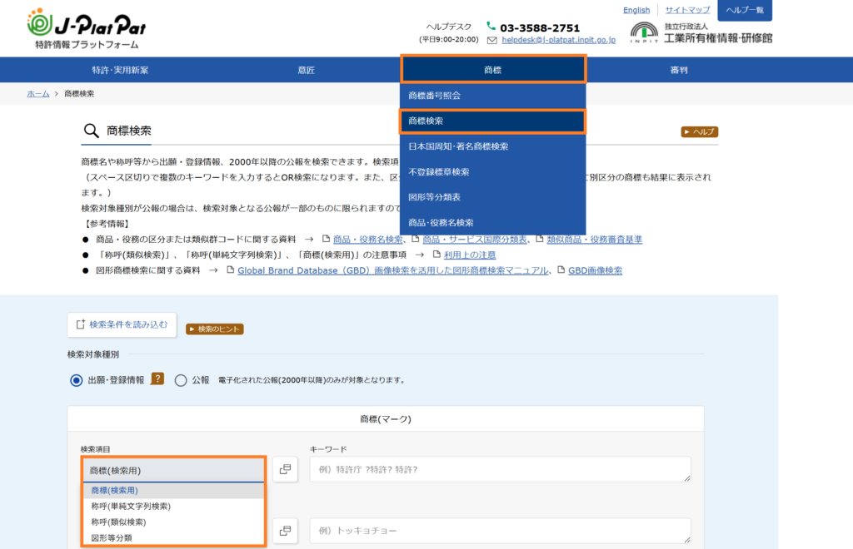Open the 利用上の注意 link

471,255
